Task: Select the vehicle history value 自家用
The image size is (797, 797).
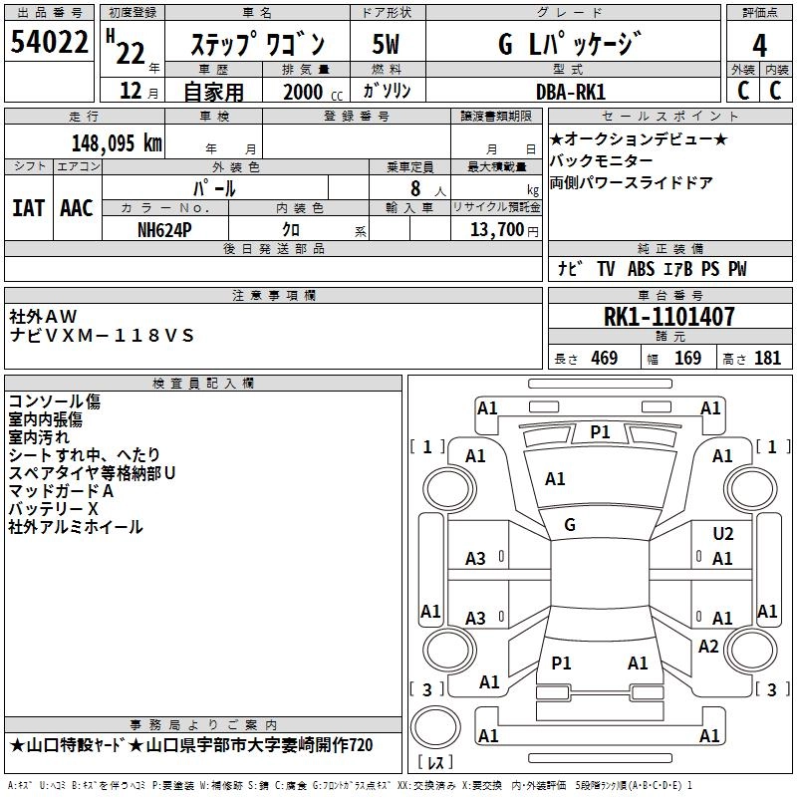Action: pos(213,92)
